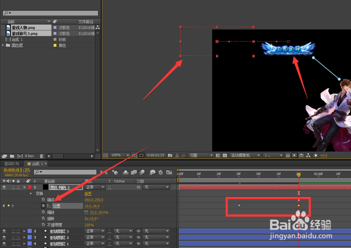Toggle visibility of 形状图层 1
Screen dimensions: 351x248
click(x=4, y=243)
